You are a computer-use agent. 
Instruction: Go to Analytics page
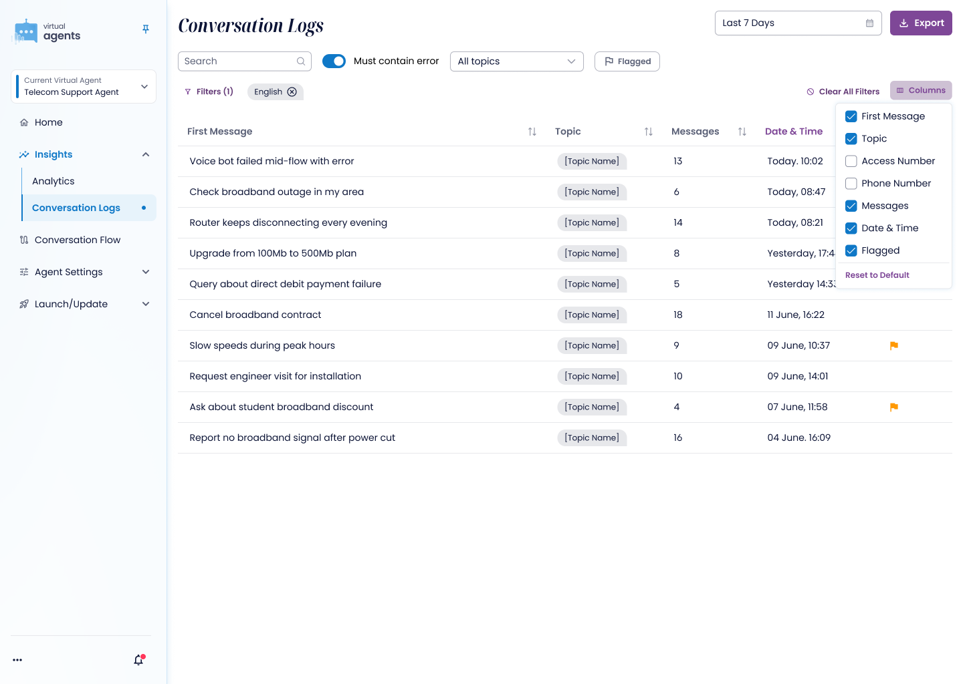click(53, 182)
